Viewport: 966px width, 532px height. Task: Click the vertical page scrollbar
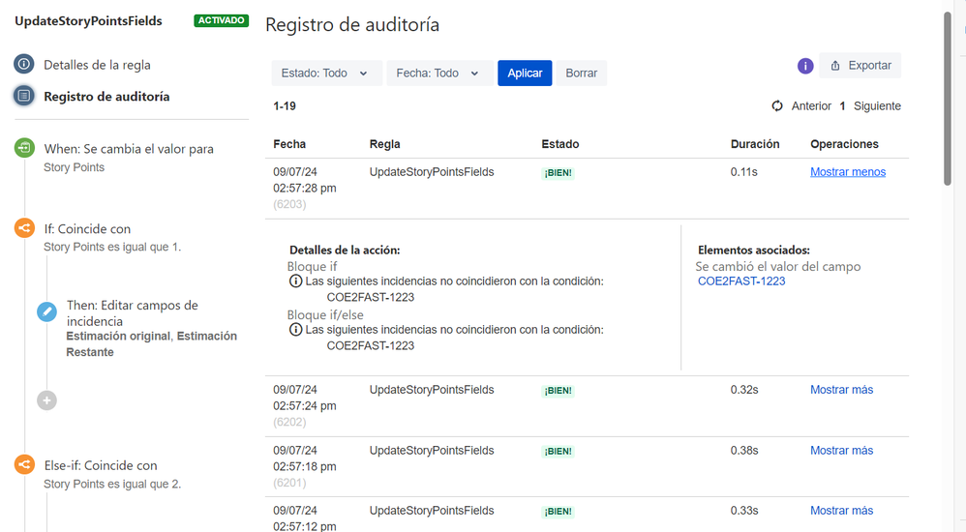948,99
